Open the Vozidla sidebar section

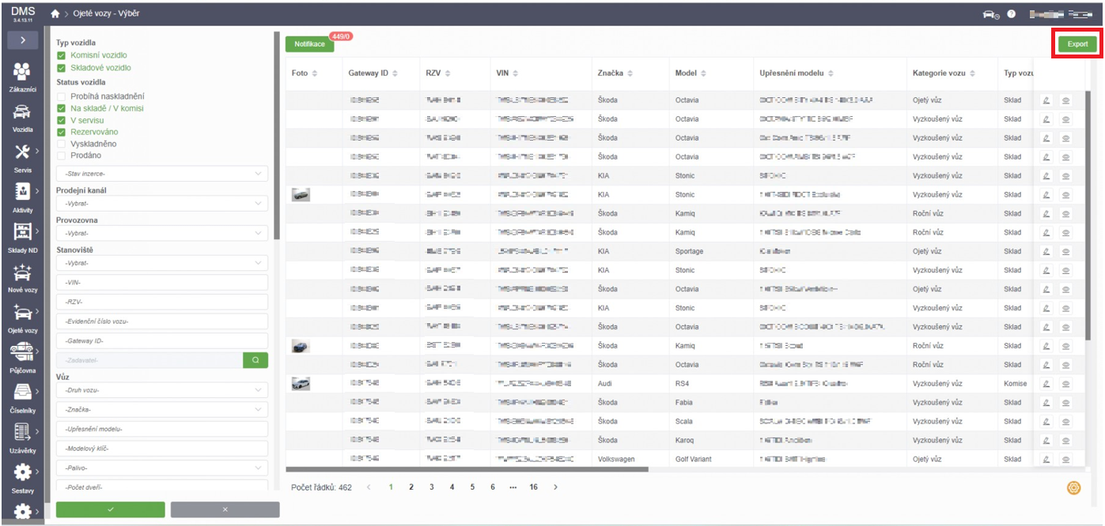pos(21,117)
